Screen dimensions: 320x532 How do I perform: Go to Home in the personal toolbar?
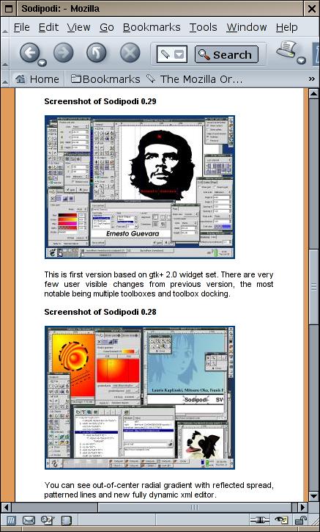tap(37, 79)
